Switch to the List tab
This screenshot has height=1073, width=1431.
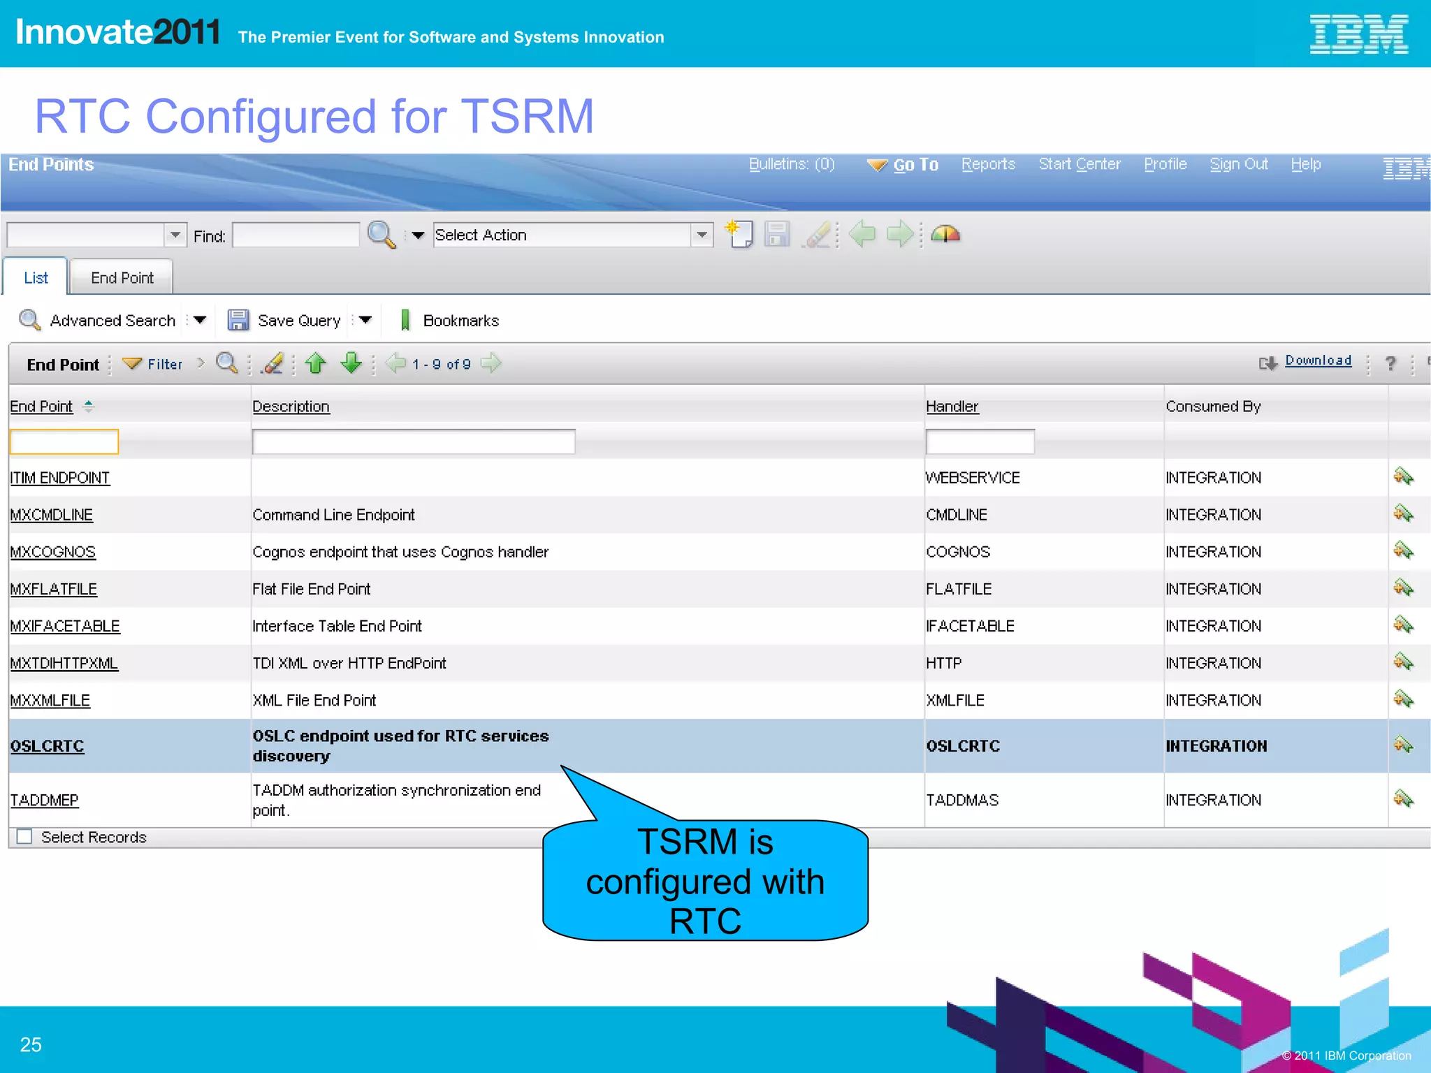36,277
